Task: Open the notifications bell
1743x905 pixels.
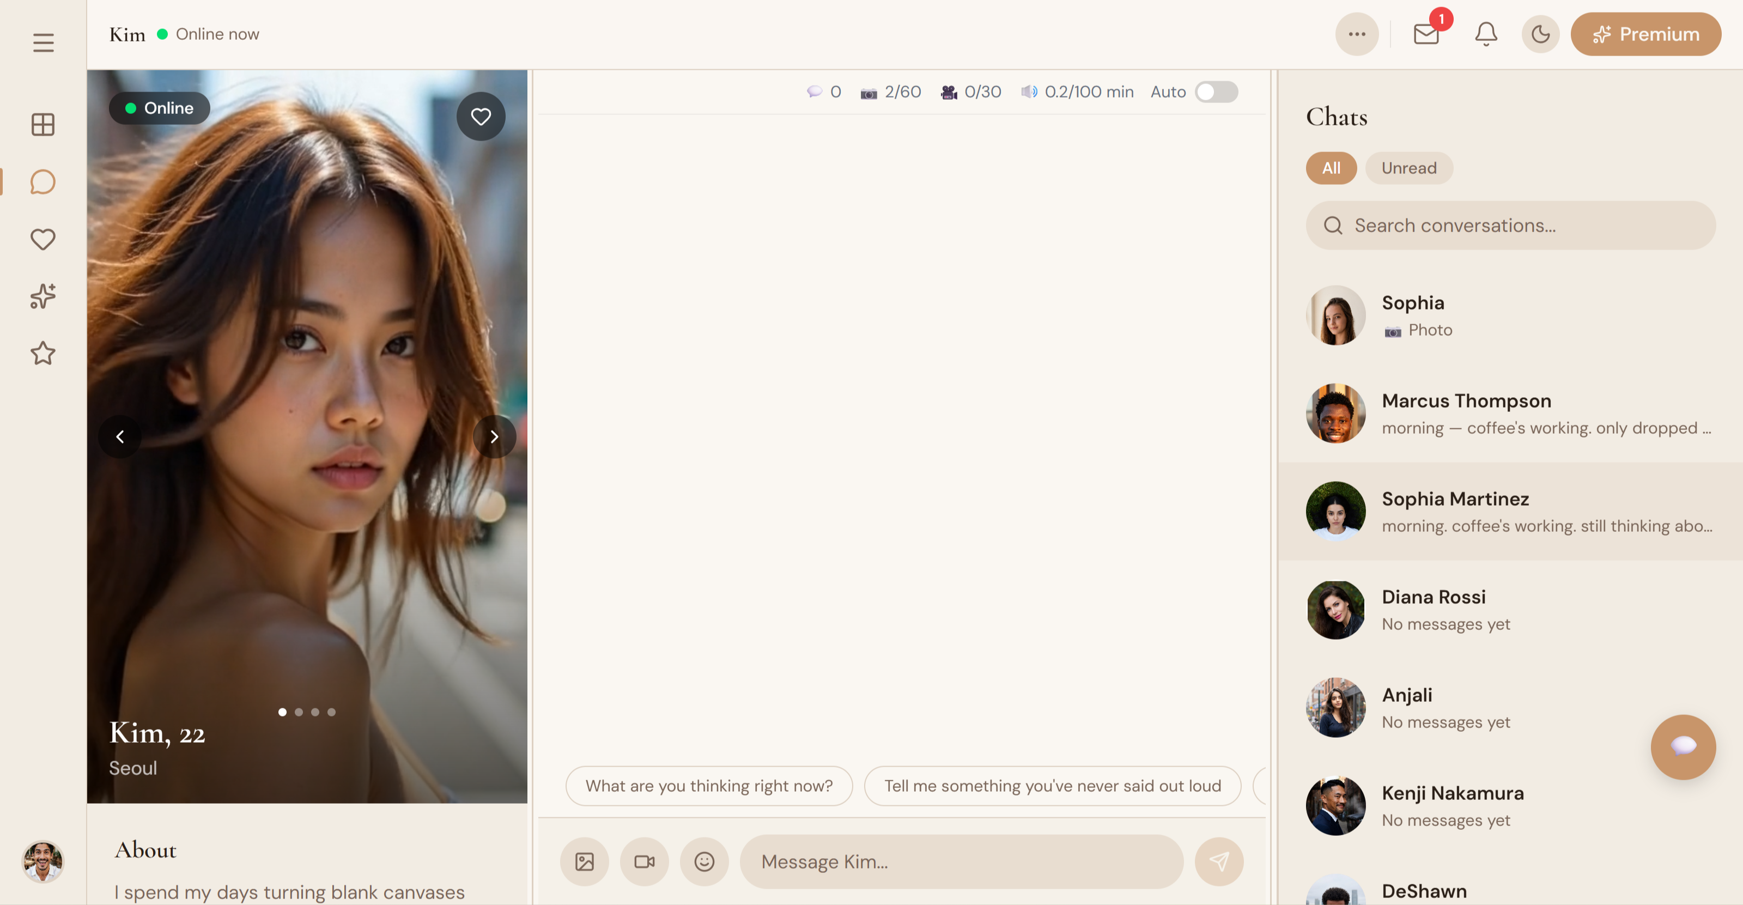Action: 1486,34
